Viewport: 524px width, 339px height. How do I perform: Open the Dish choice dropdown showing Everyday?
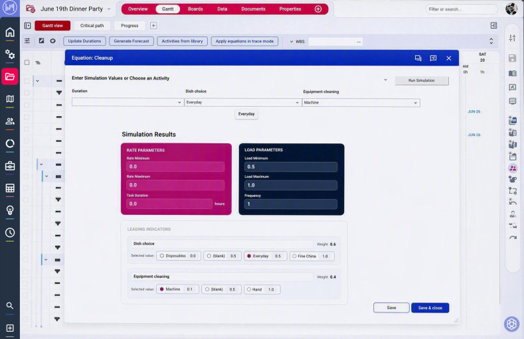pos(242,102)
